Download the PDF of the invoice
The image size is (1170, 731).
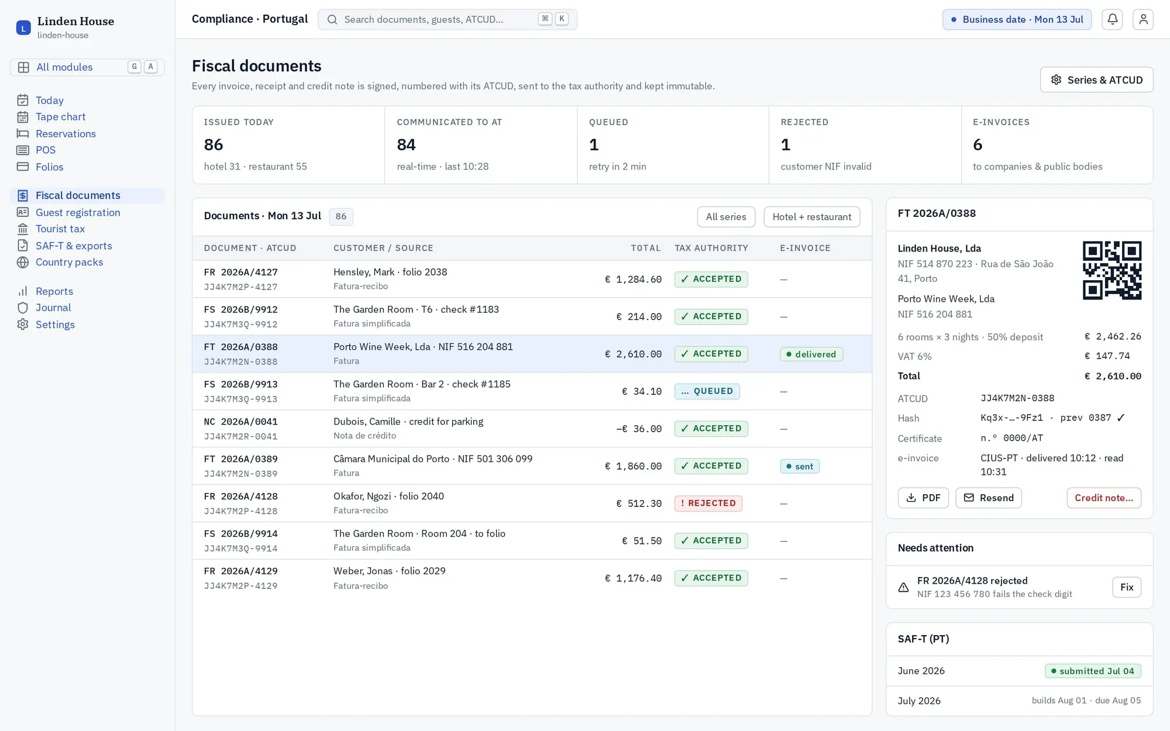pyautogui.click(x=923, y=498)
